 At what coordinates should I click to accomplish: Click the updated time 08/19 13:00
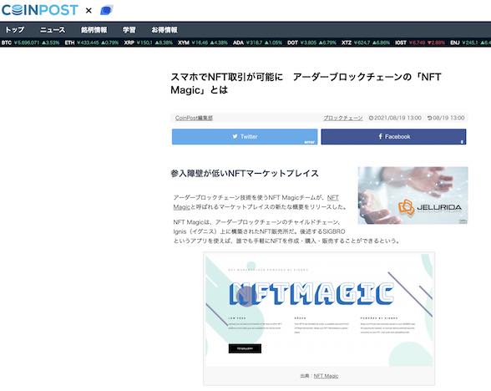click(x=446, y=118)
